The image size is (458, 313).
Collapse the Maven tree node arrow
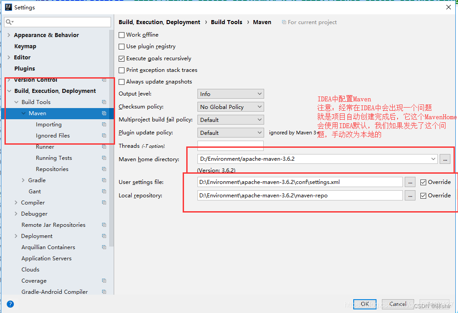24,113
